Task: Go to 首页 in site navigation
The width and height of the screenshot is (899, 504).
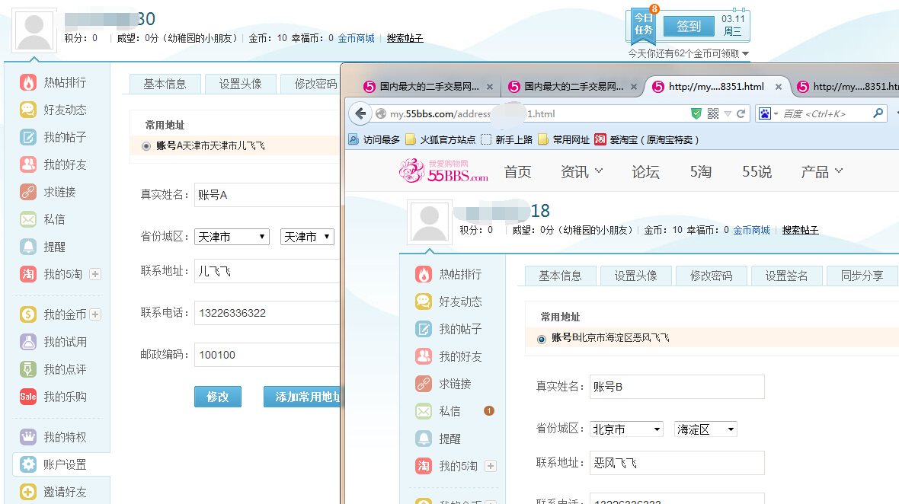Action: pos(517,172)
